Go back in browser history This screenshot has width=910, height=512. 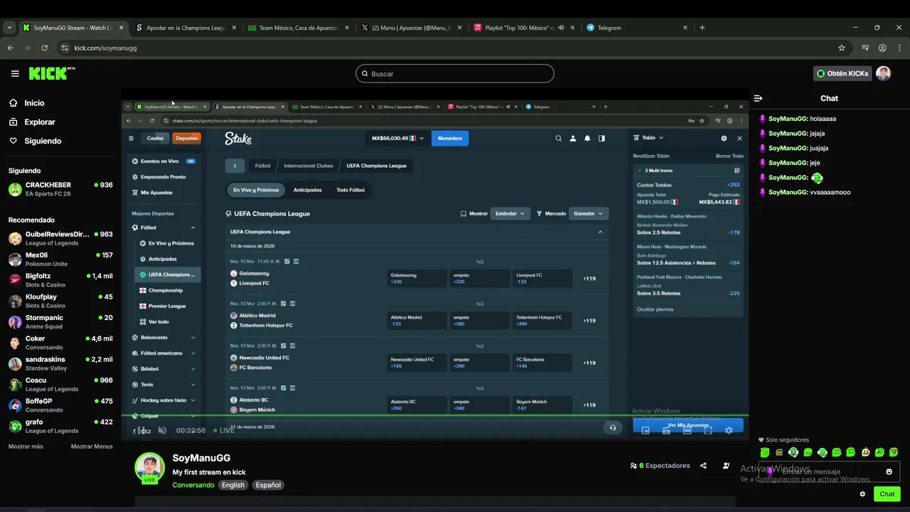[x=10, y=48]
